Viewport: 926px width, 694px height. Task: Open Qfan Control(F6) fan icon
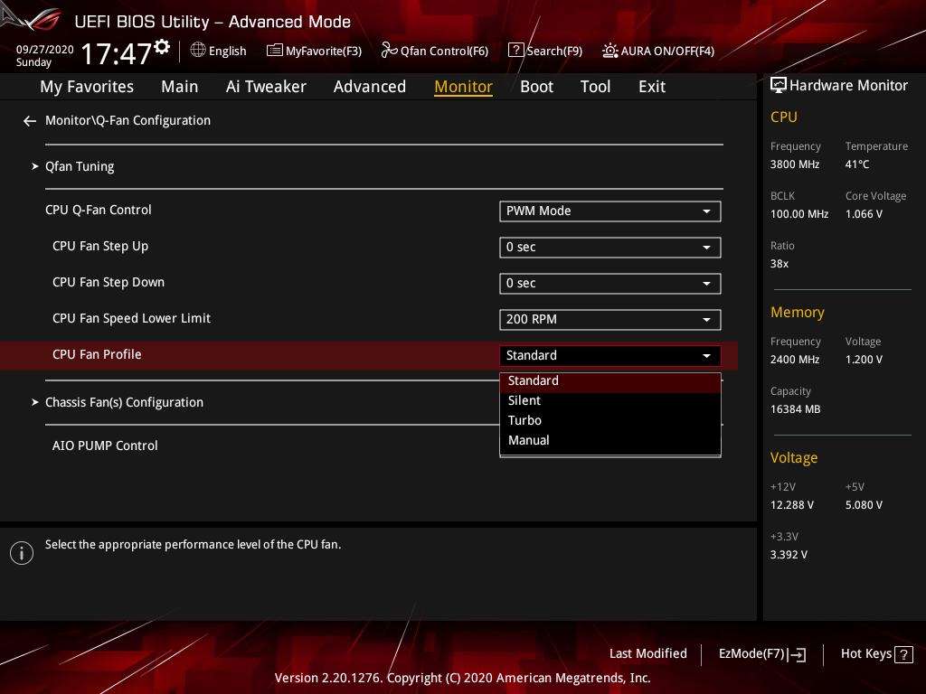(x=389, y=51)
